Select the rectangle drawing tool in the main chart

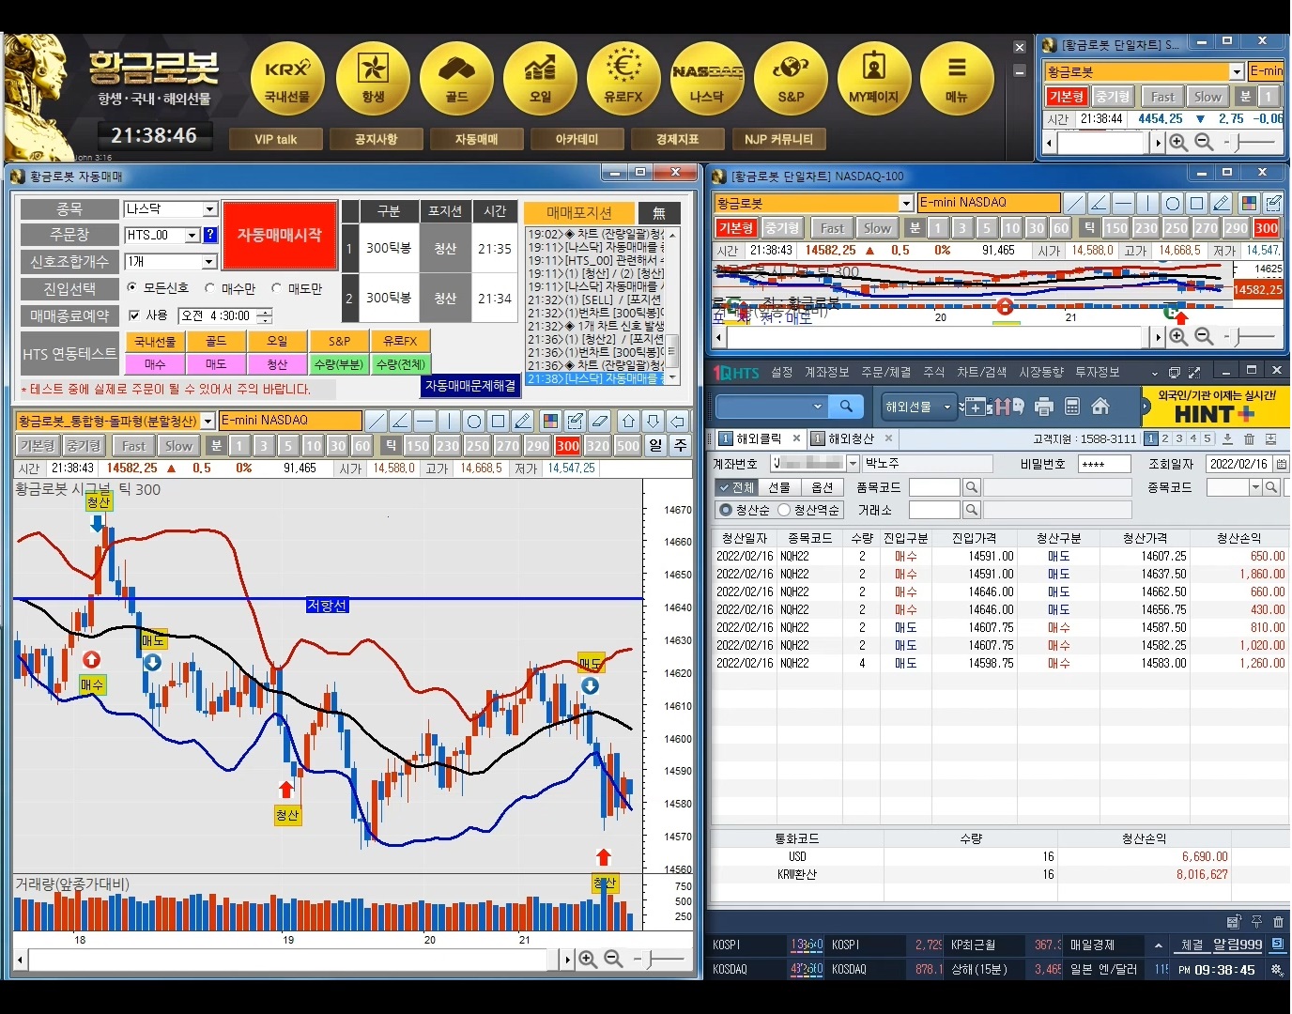point(499,421)
